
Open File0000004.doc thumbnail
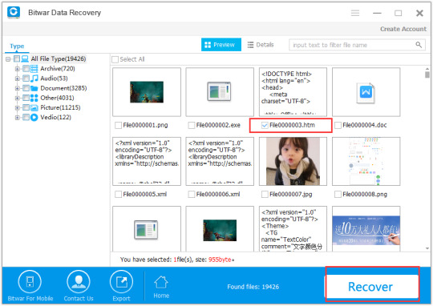(366, 92)
